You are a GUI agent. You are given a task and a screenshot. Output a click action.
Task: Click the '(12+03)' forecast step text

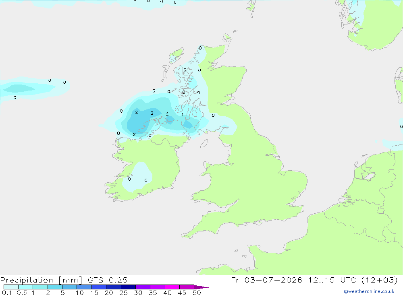pos(379,280)
